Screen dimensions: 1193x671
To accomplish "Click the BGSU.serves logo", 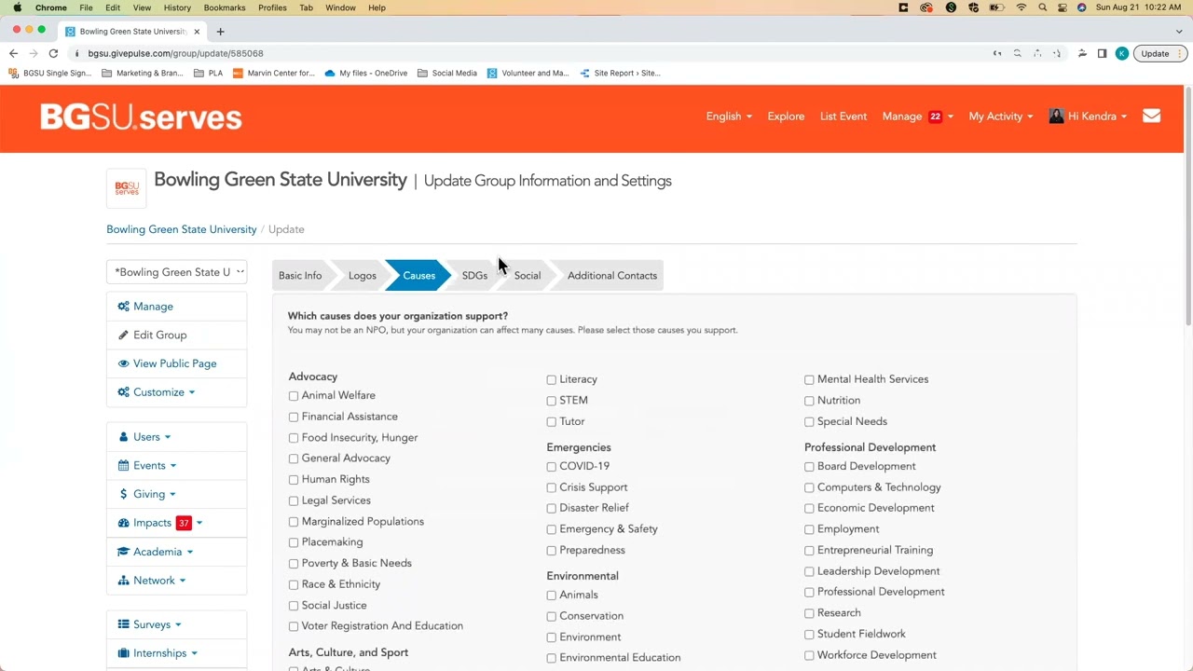I will coord(141,117).
